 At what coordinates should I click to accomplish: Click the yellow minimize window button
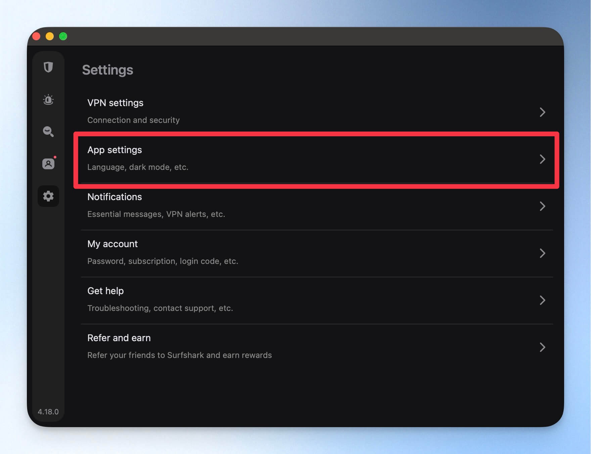coord(50,36)
